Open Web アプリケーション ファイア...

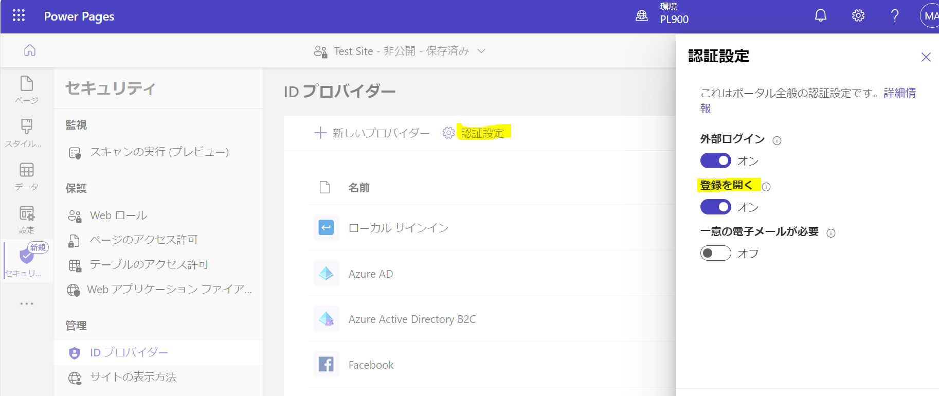pos(170,290)
